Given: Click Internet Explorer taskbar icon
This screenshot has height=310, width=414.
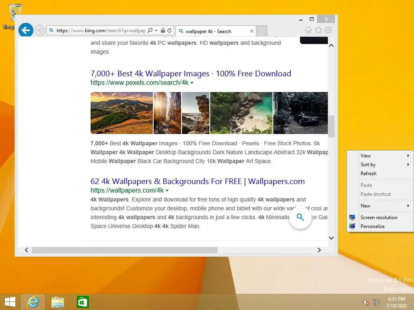Looking at the screenshot, I should point(33,302).
